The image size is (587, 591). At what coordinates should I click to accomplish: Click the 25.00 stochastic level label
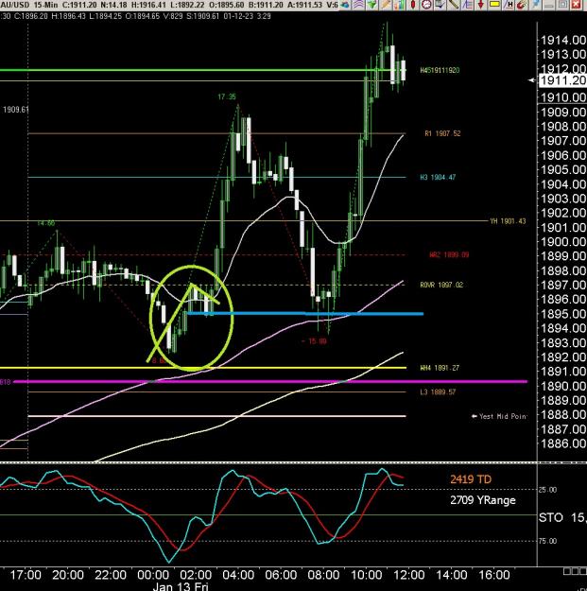coord(547,490)
